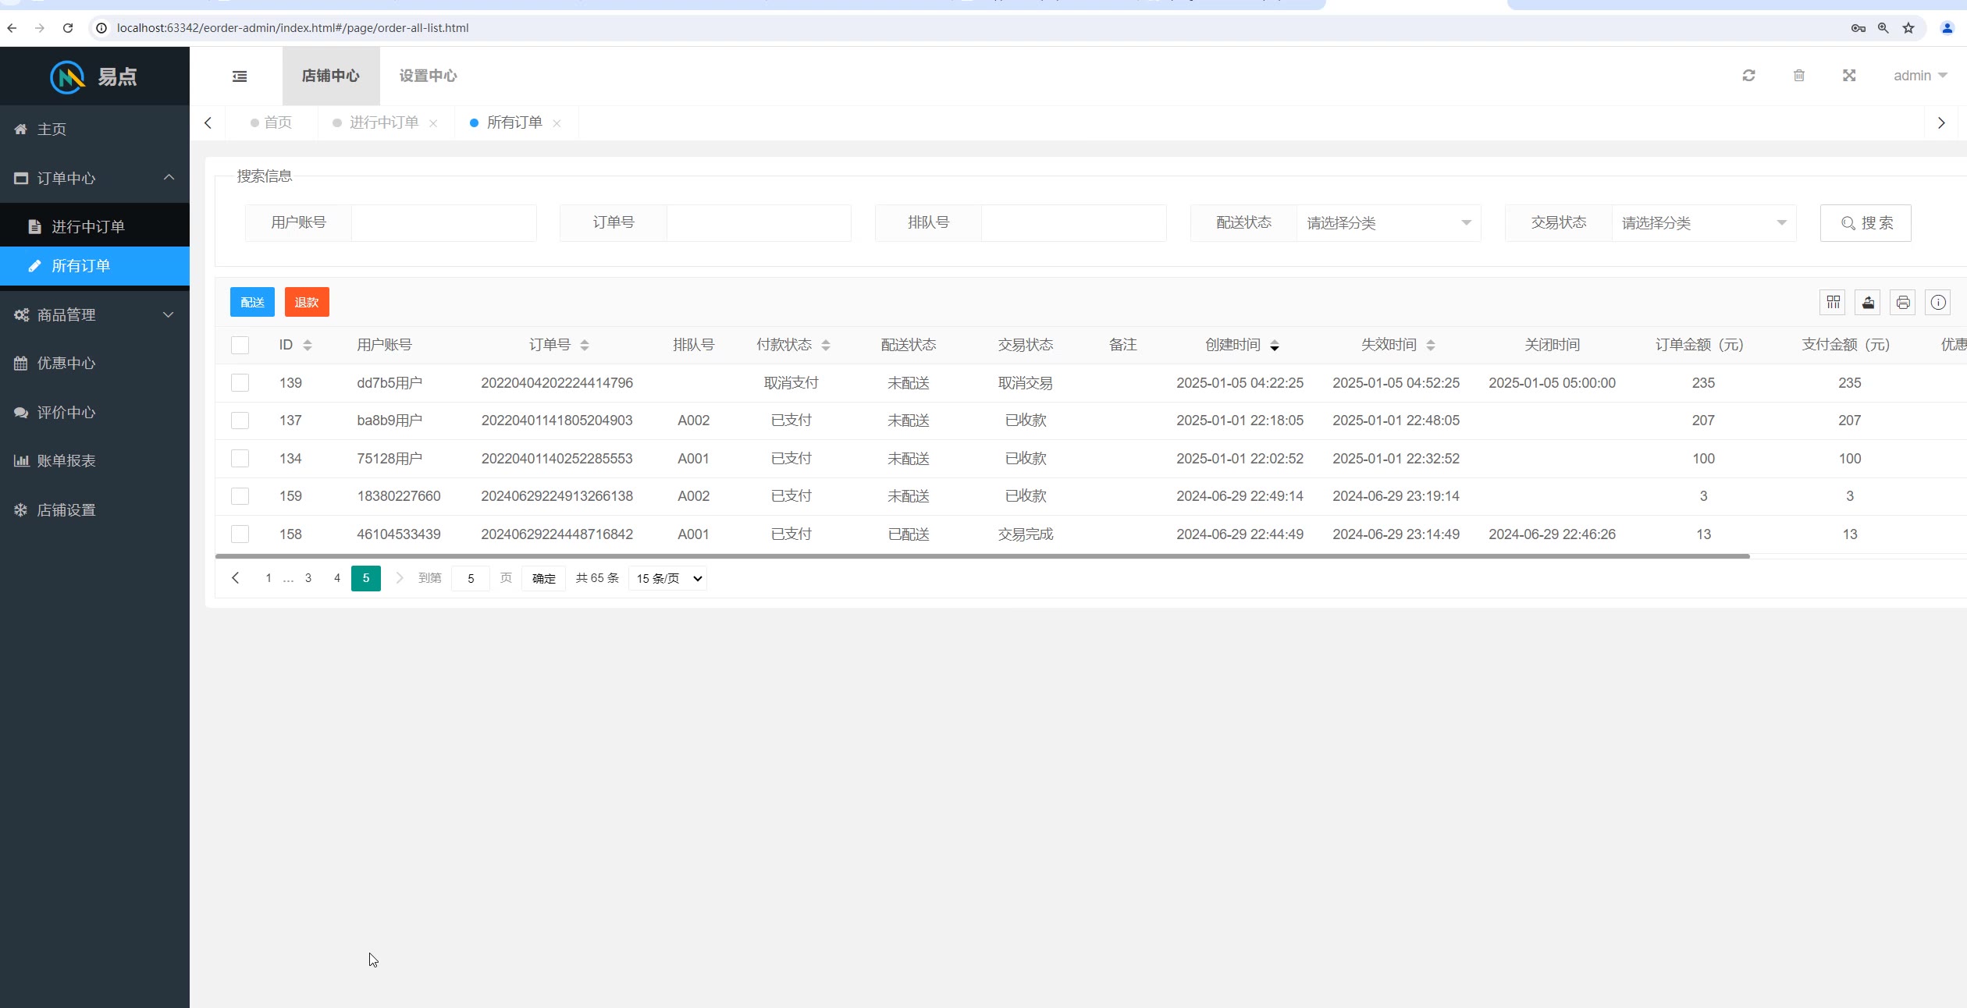
Task: Open the column filter grid icon
Action: (x=1833, y=302)
